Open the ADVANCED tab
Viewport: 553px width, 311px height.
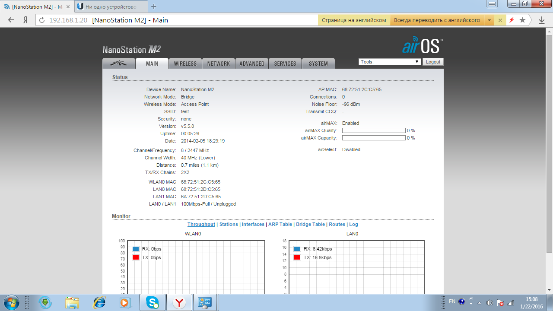pyautogui.click(x=252, y=63)
